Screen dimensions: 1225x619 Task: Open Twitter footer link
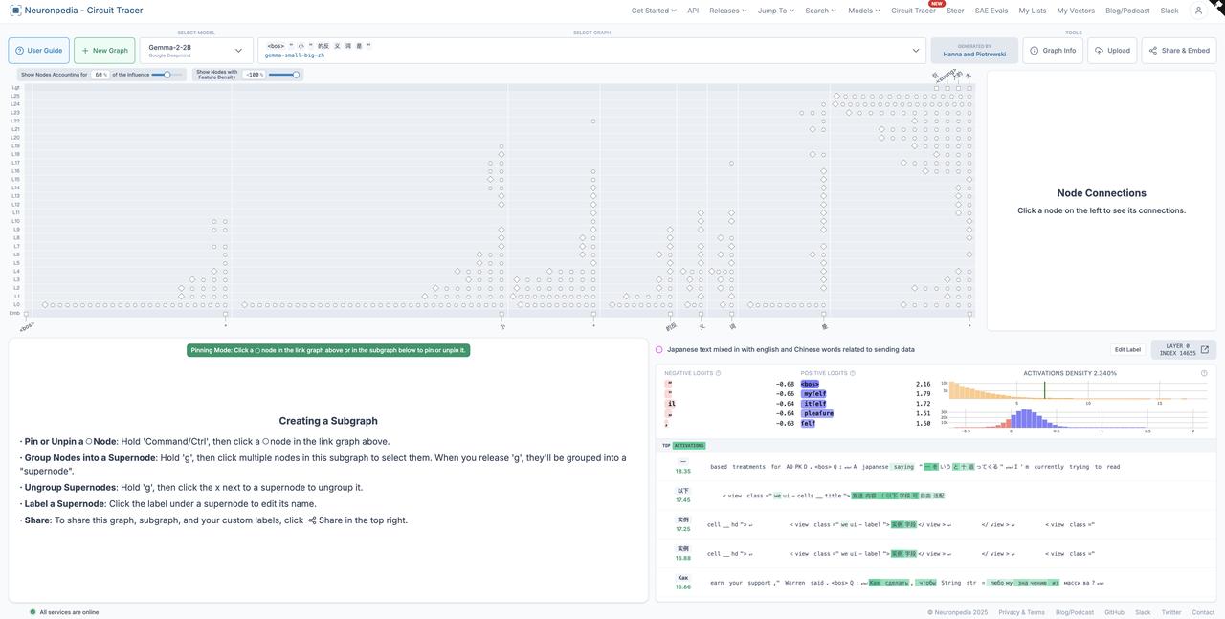click(x=1171, y=612)
